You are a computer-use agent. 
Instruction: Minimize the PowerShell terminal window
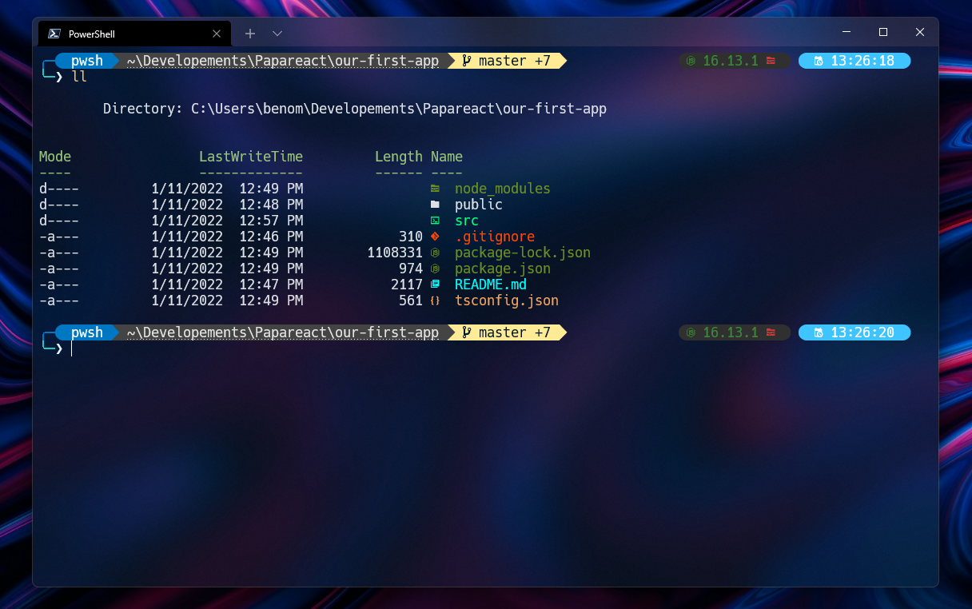(847, 32)
